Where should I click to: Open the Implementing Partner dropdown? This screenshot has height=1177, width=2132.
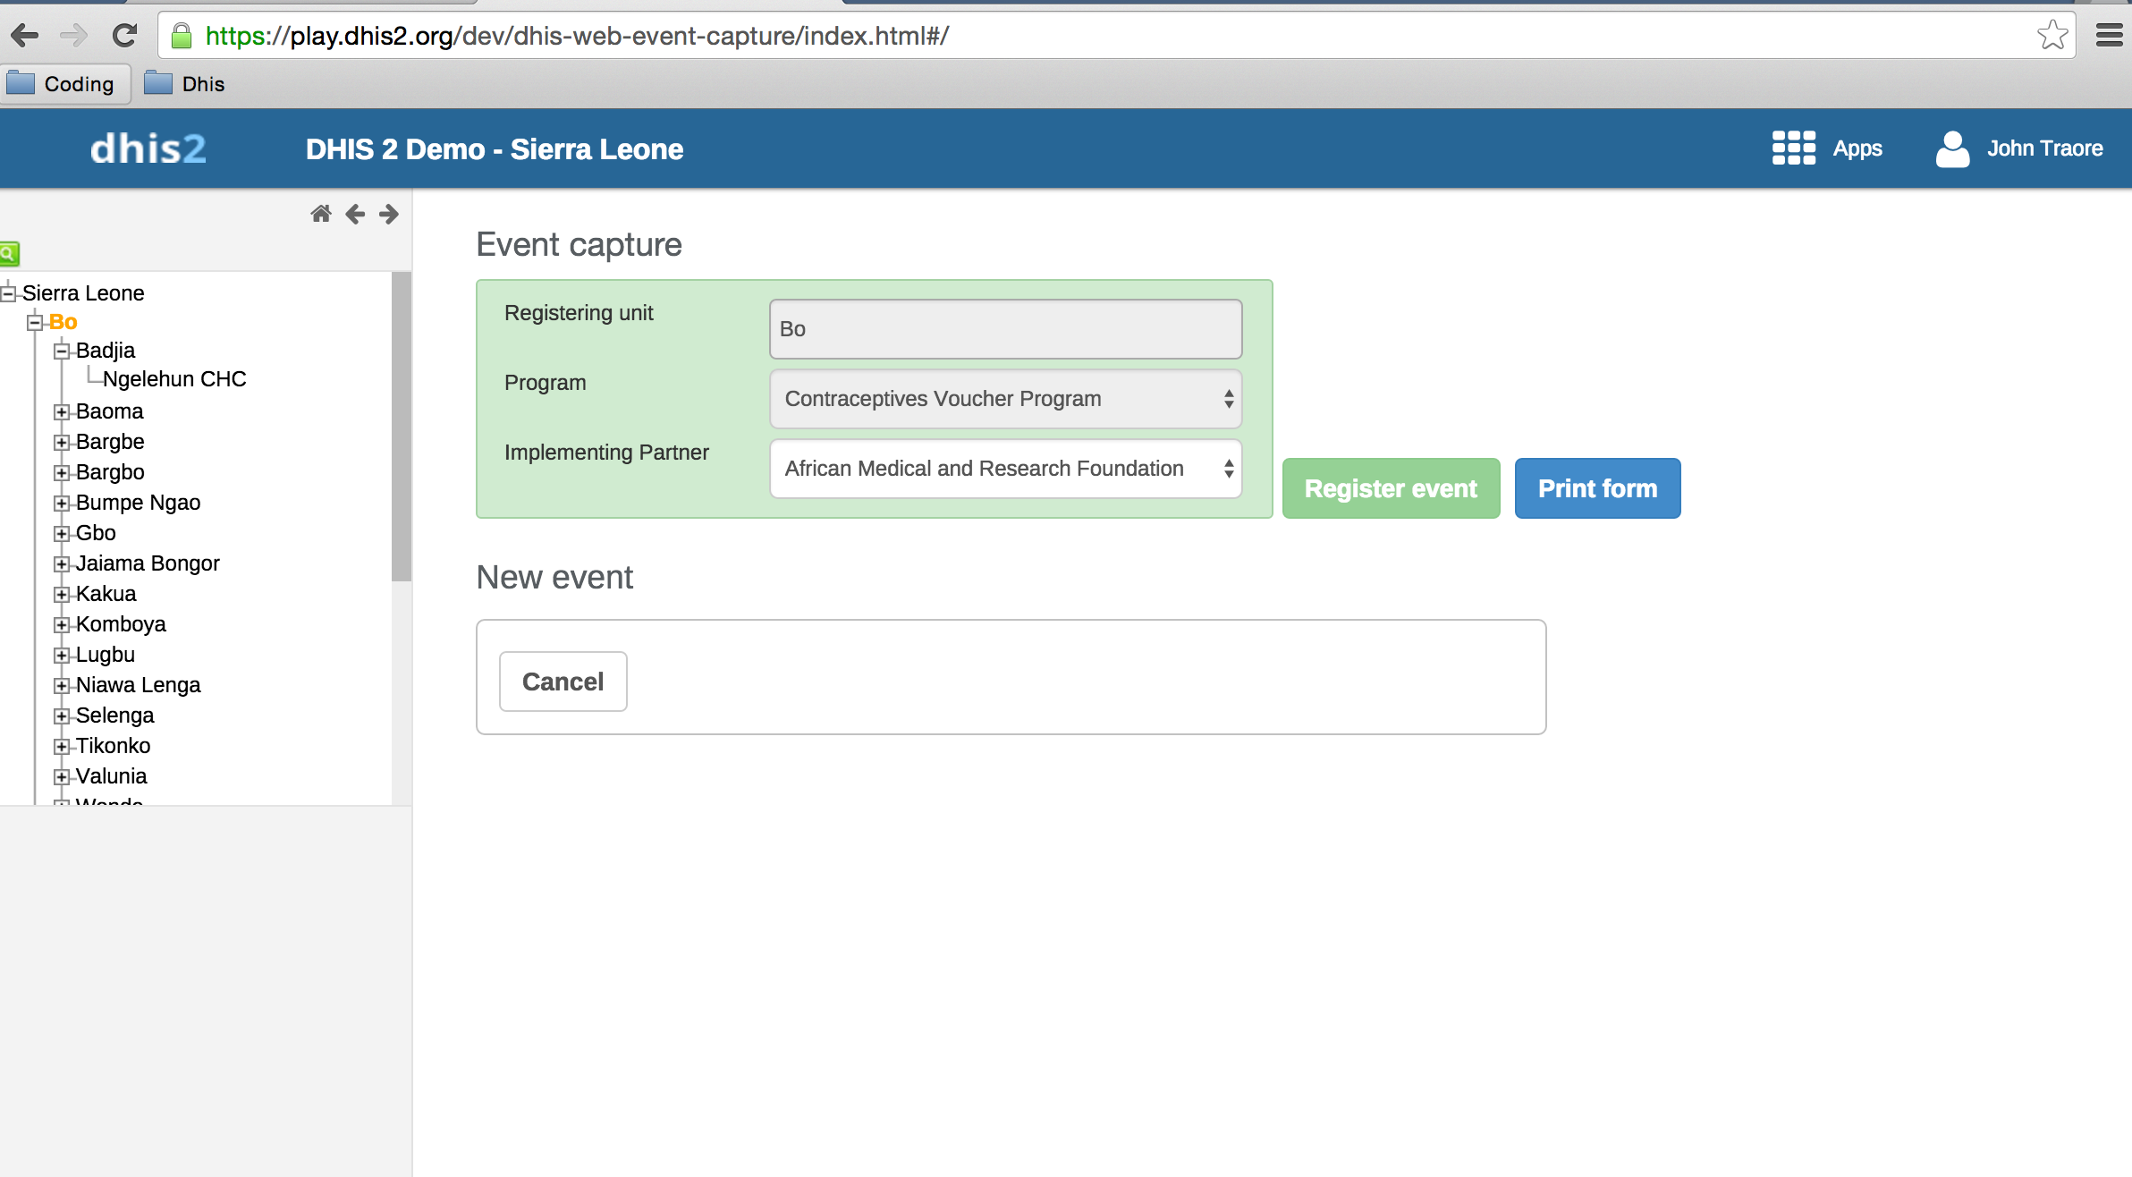point(1005,469)
